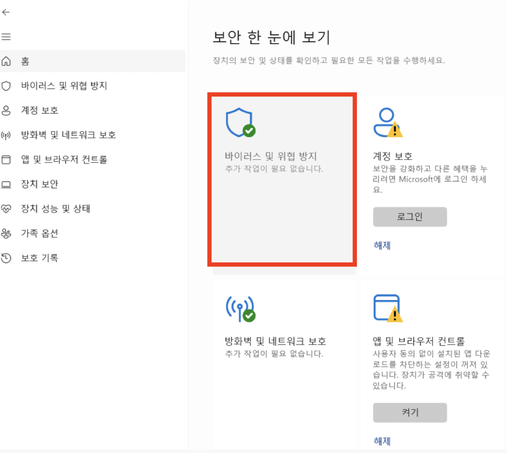Click the 방화벽 및 네트워크 보호 wireless icon

pyautogui.click(x=6, y=135)
